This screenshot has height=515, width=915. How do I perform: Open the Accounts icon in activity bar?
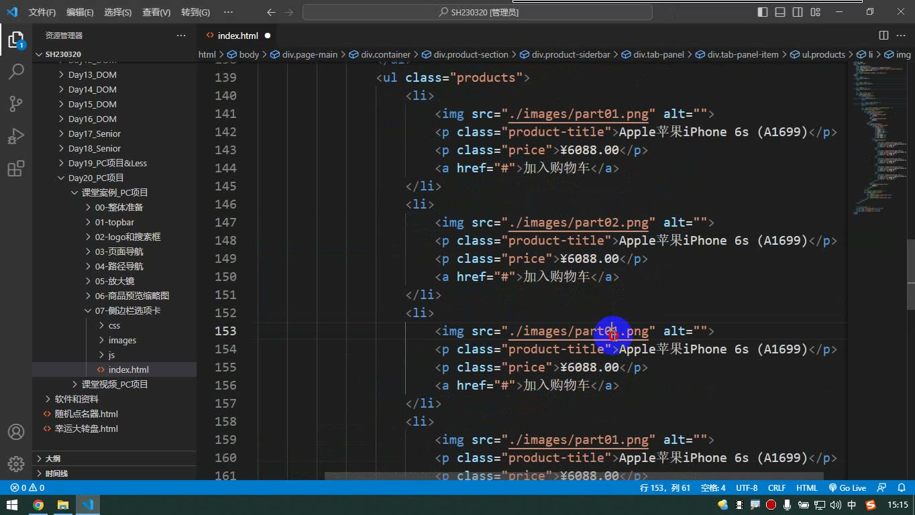coord(15,432)
